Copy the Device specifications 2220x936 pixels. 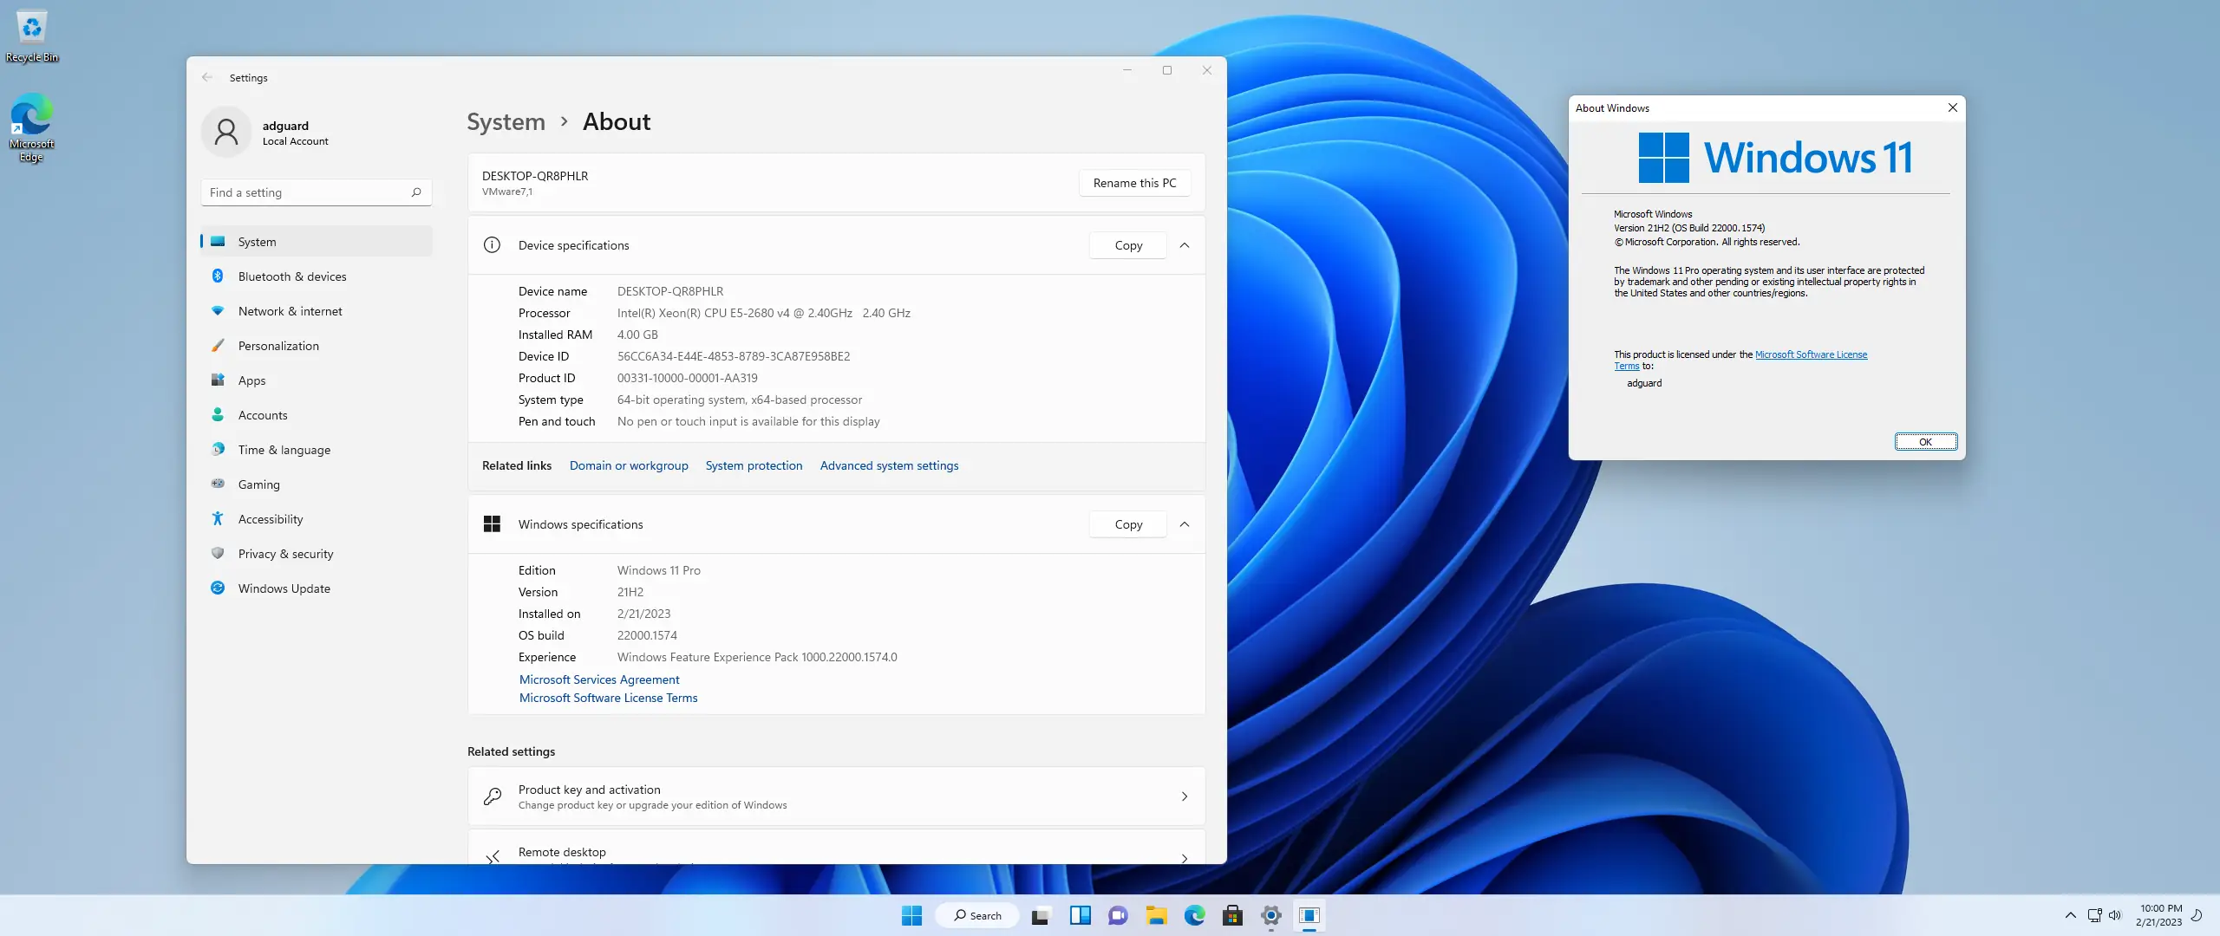coord(1128,245)
